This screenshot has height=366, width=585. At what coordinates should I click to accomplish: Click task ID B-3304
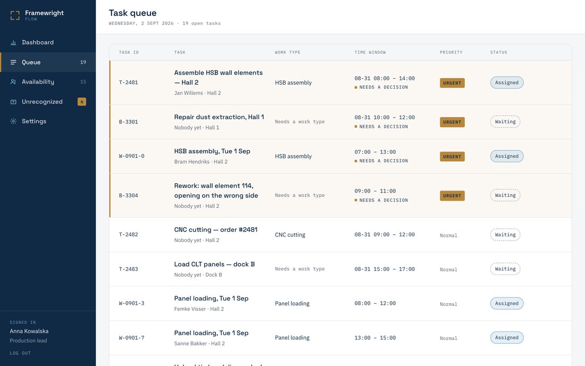[128, 195]
